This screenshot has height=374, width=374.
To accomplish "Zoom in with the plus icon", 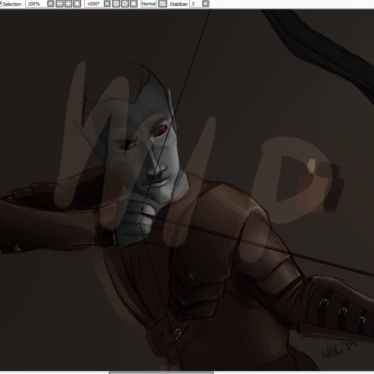I will [68, 4].
